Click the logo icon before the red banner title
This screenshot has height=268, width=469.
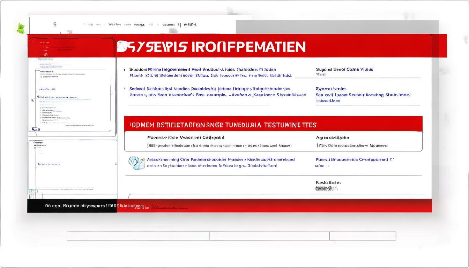pos(122,46)
